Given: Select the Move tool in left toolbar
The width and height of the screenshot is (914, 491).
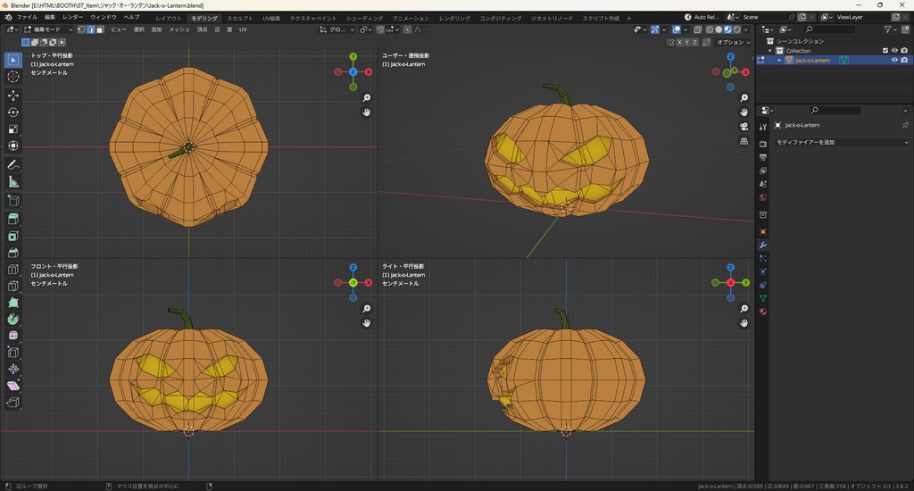Looking at the screenshot, I should (x=13, y=95).
